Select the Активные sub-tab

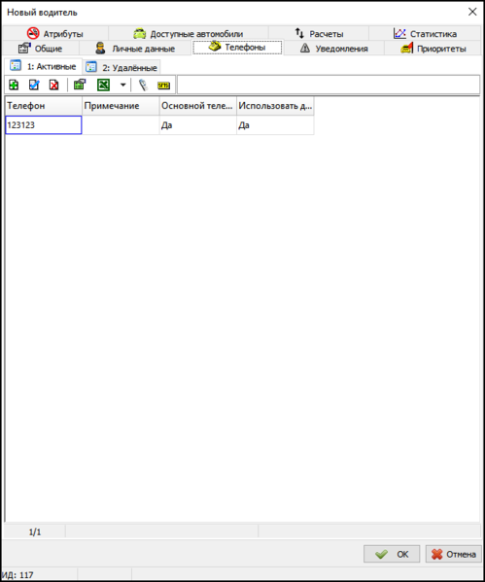click(43, 66)
